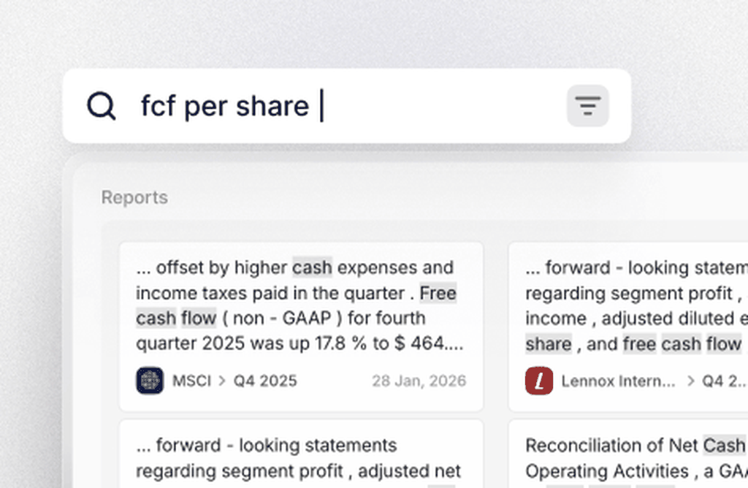
Task: Select the MSCI company name label
Action: (x=191, y=381)
